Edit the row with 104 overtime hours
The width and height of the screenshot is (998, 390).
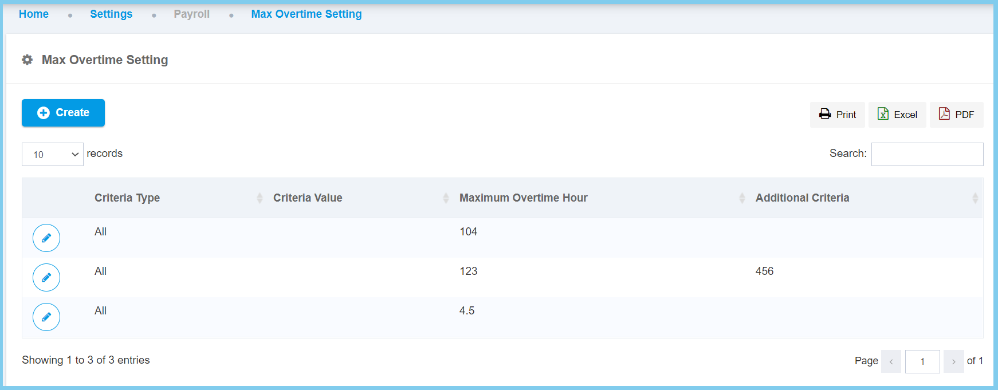pos(46,238)
